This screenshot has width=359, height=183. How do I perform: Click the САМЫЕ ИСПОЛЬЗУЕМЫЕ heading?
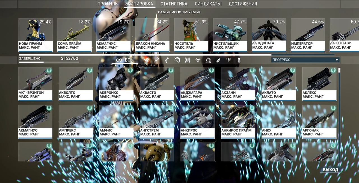click(x=179, y=12)
